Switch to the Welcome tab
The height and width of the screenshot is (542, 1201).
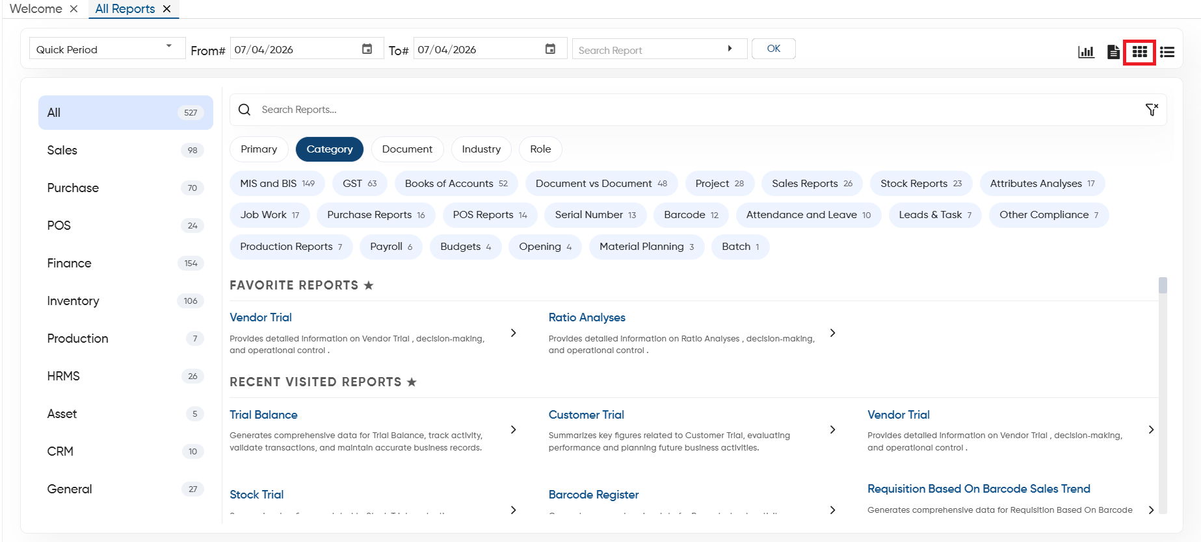coord(36,8)
